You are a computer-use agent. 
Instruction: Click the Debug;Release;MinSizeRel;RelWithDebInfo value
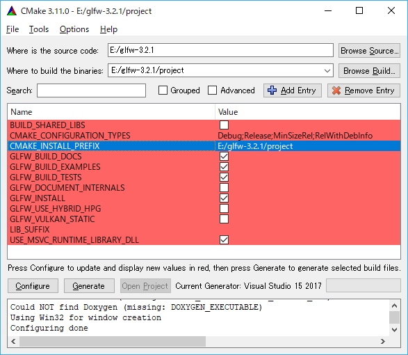click(295, 136)
